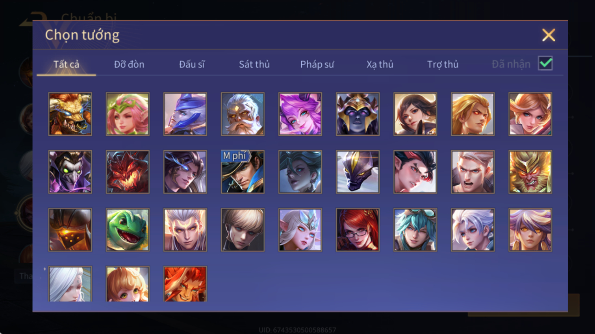
Task: Pick the white-bearded old man hero
Action: [x=243, y=114]
